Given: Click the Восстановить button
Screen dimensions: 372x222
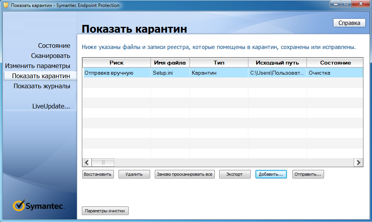Looking at the screenshot, I should coord(98,174).
